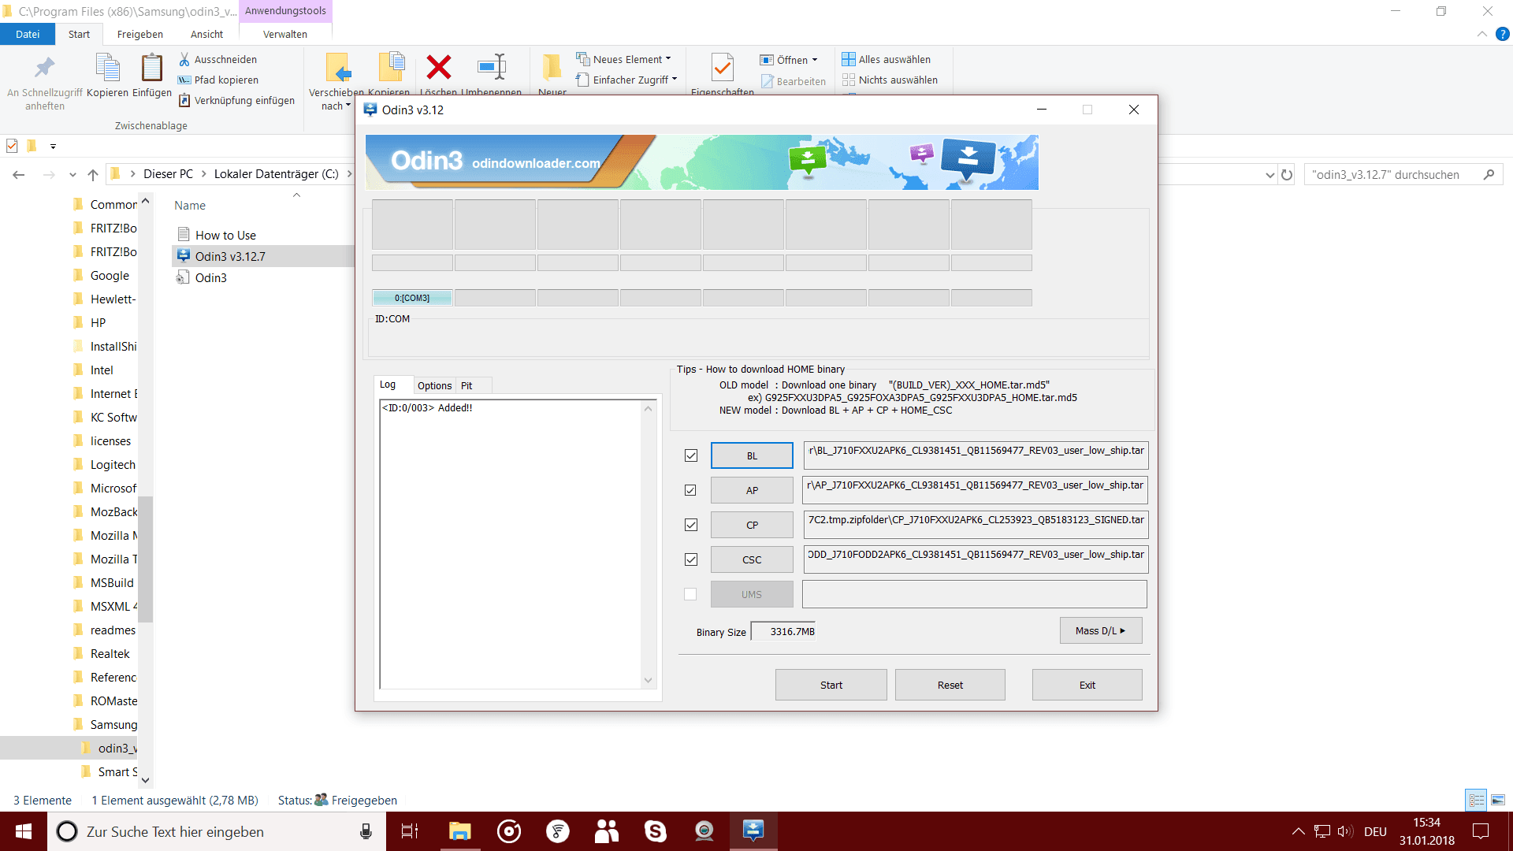Click the Ausschneiden scissors icon
This screenshot has width=1513, height=851.
[x=184, y=59]
